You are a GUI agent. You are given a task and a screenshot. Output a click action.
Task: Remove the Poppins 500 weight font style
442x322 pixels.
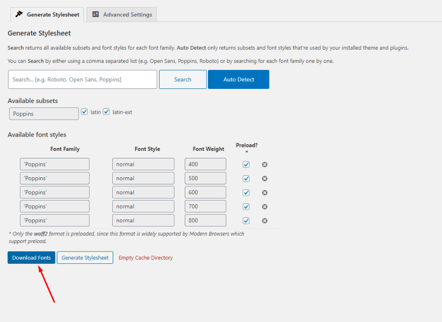click(264, 178)
